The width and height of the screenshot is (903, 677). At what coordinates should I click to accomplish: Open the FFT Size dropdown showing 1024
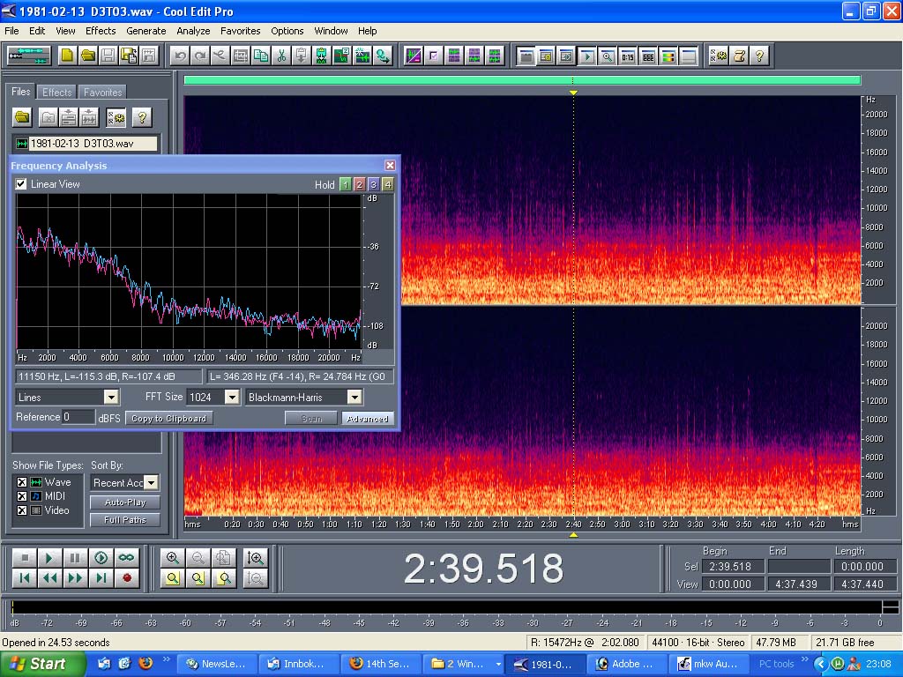coord(232,398)
